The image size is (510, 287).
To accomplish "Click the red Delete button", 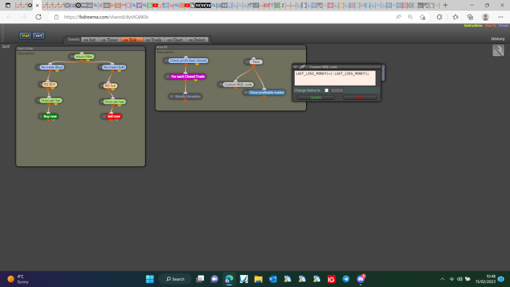I will [360, 97].
